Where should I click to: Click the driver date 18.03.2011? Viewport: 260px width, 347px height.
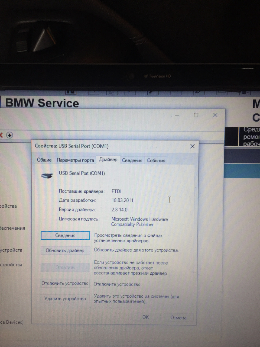pos(122,200)
